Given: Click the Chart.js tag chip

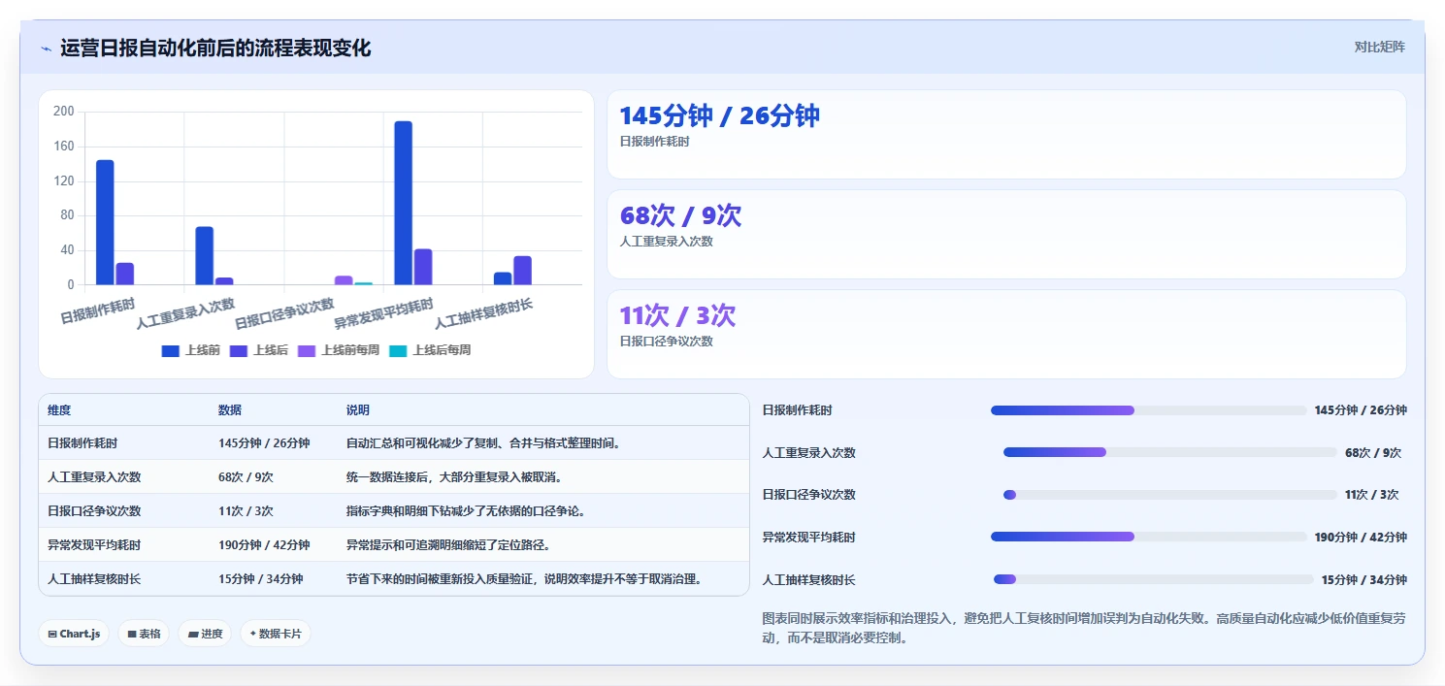Looking at the screenshot, I should pos(75,634).
